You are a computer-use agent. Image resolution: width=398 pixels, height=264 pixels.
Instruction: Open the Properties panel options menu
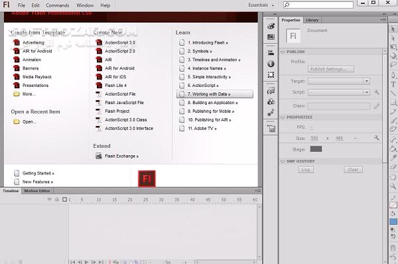coord(383,19)
